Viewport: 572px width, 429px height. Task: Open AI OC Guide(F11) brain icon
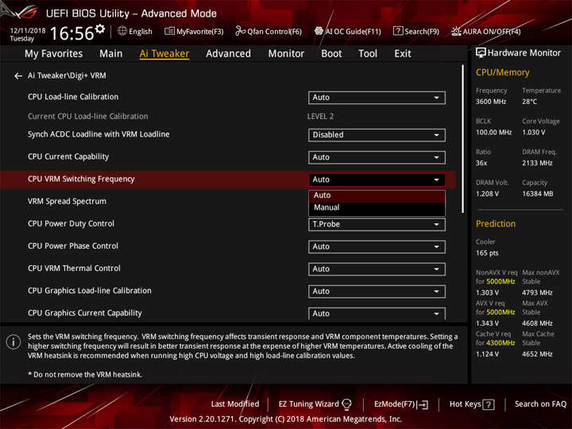click(x=319, y=31)
